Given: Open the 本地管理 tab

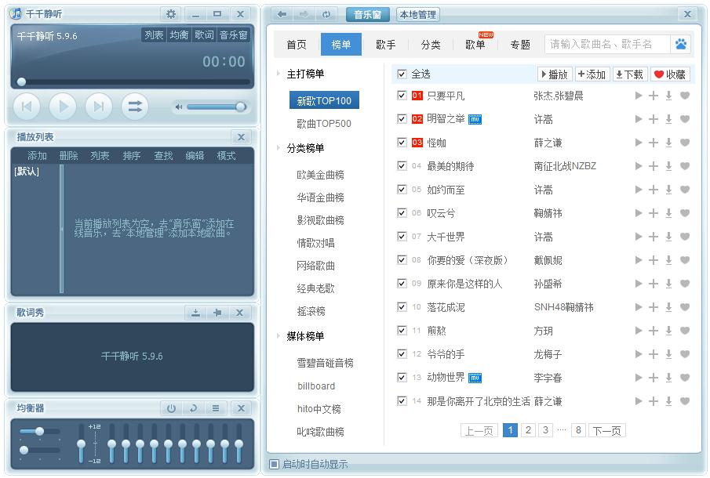Looking at the screenshot, I should tap(417, 14).
